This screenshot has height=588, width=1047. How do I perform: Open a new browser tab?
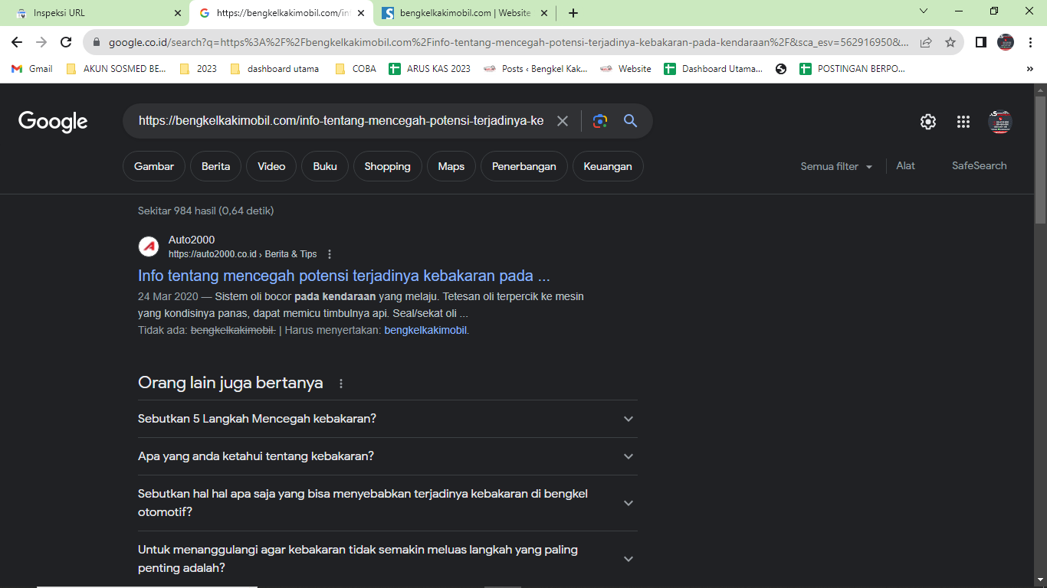point(573,13)
